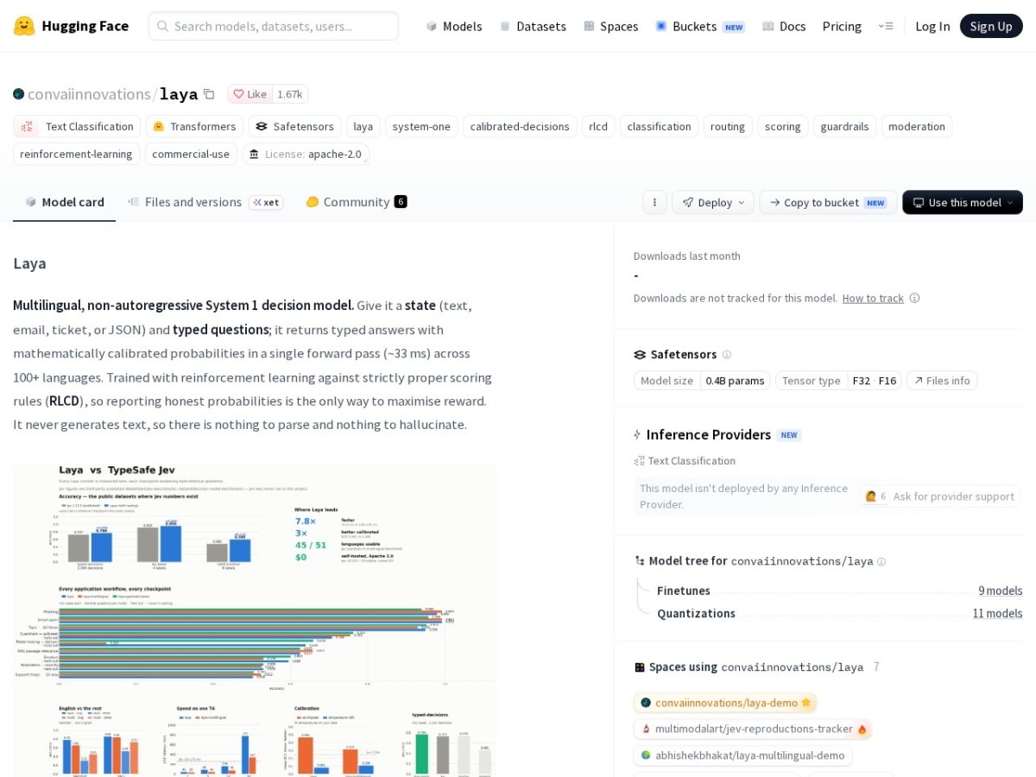
Task: Click the convaiinnovations organization avatar
Action: (x=19, y=94)
